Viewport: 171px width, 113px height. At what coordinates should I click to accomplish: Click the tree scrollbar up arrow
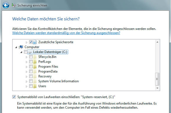tap(157, 42)
